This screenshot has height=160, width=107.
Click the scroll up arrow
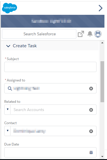[102, 43]
